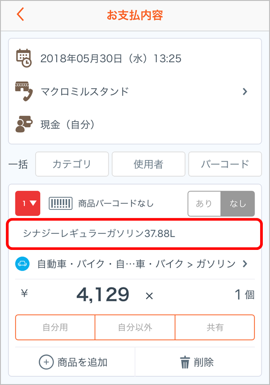
Task: Tap the wallet payment method icon
Action: [x=24, y=124]
